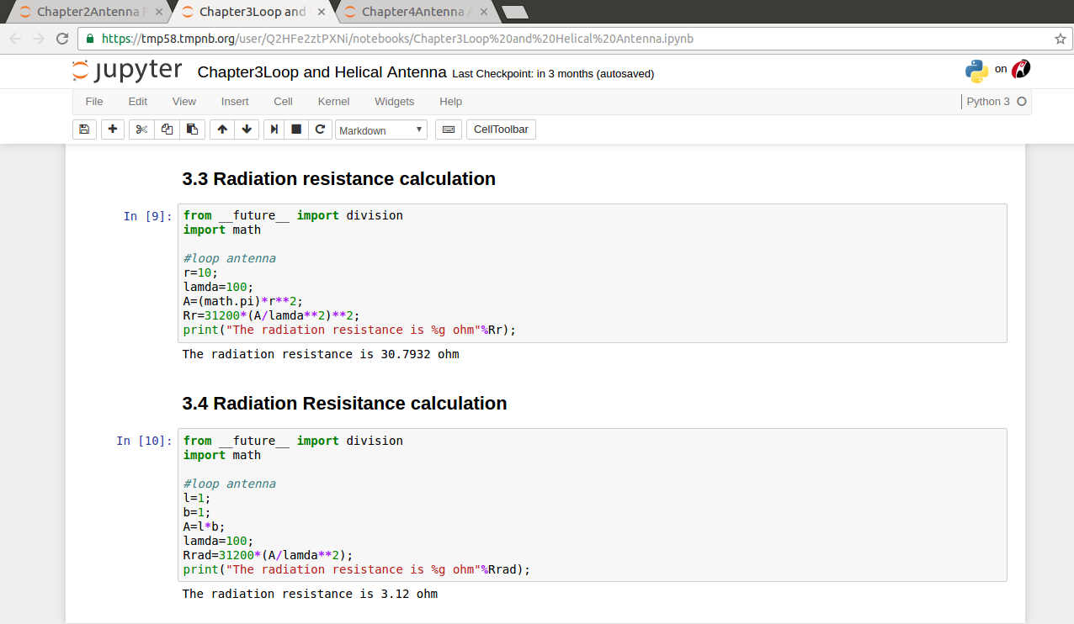1074x624 pixels.
Task: Switch to Chapter3Loop browser tab
Action: (x=253, y=12)
